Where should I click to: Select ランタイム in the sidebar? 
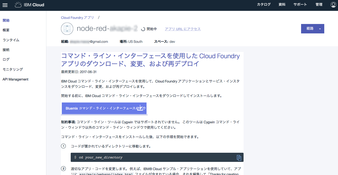[x=11, y=40]
